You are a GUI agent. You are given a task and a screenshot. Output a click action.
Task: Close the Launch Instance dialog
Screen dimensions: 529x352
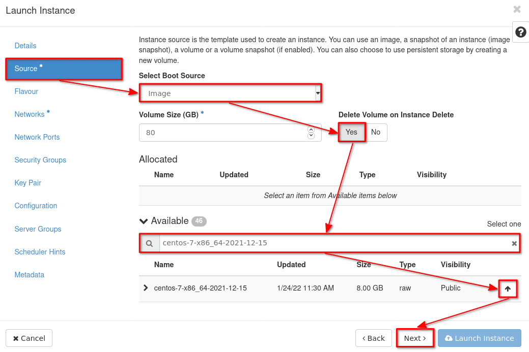pyautogui.click(x=517, y=9)
